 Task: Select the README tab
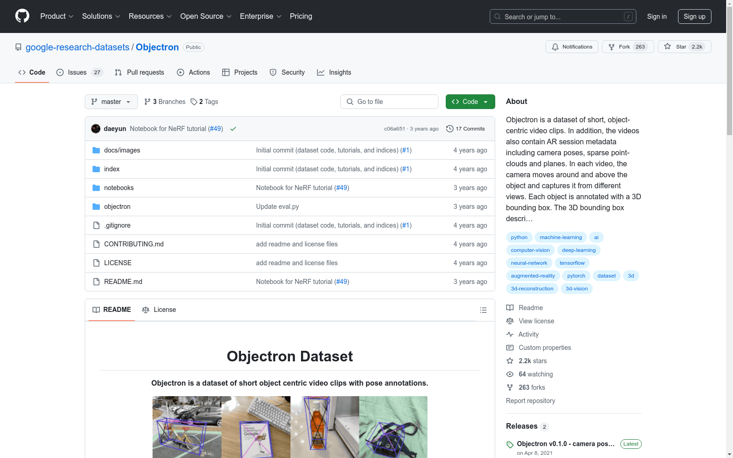click(x=112, y=310)
